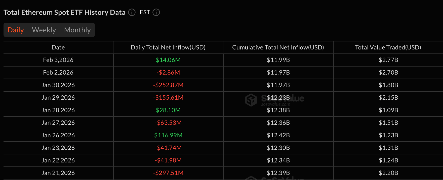Click the SoSoValue watermark logo
This screenshot has width=443, height=180.
pos(251,100)
